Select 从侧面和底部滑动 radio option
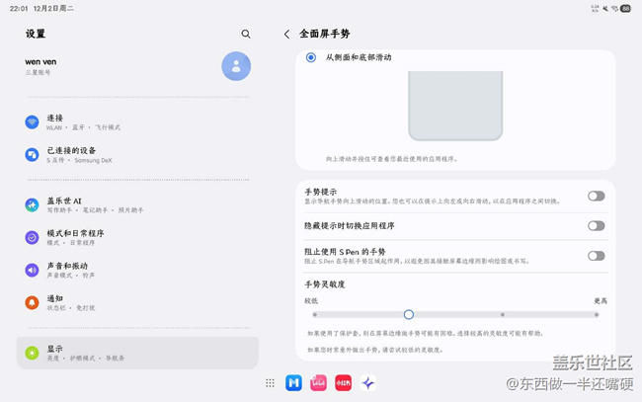Screen dimensions: 642x402 tap(311, 57)
